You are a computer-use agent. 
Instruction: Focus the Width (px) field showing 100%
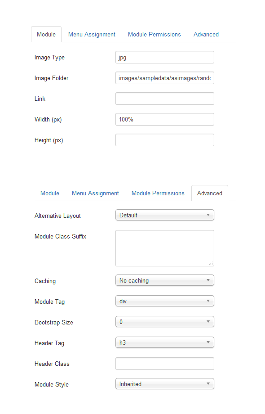[x=165, y=119]
